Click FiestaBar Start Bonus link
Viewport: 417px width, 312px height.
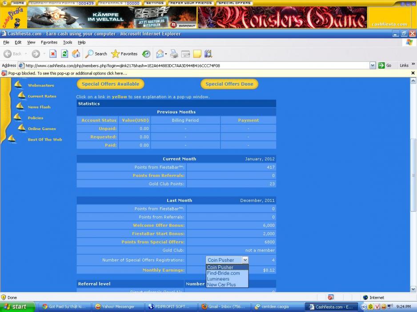pos(158,234)
